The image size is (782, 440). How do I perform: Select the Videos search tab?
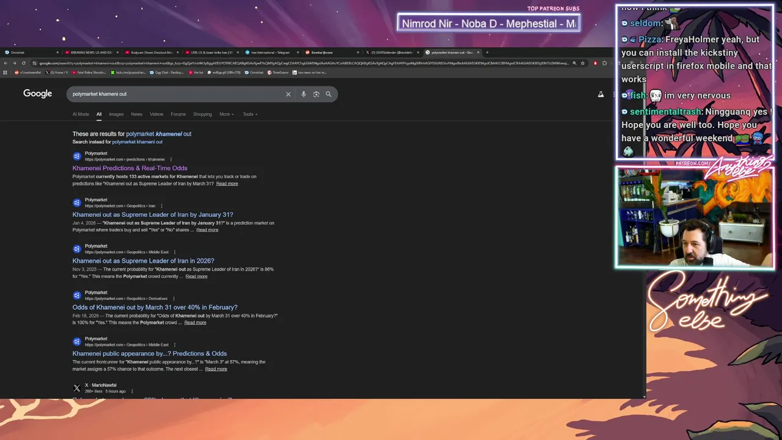[x=156, y=114]
